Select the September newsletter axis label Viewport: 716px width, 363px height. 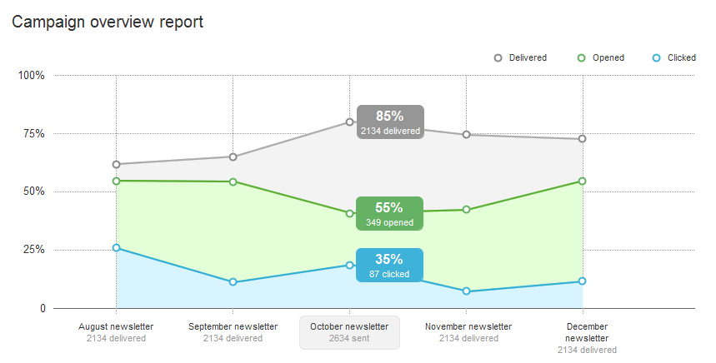coord(233,332)
